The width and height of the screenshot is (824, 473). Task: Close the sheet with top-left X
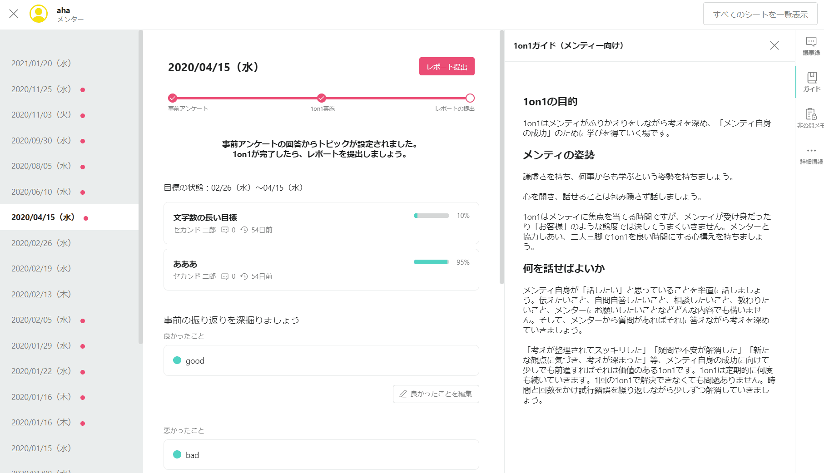pos(14,14)
